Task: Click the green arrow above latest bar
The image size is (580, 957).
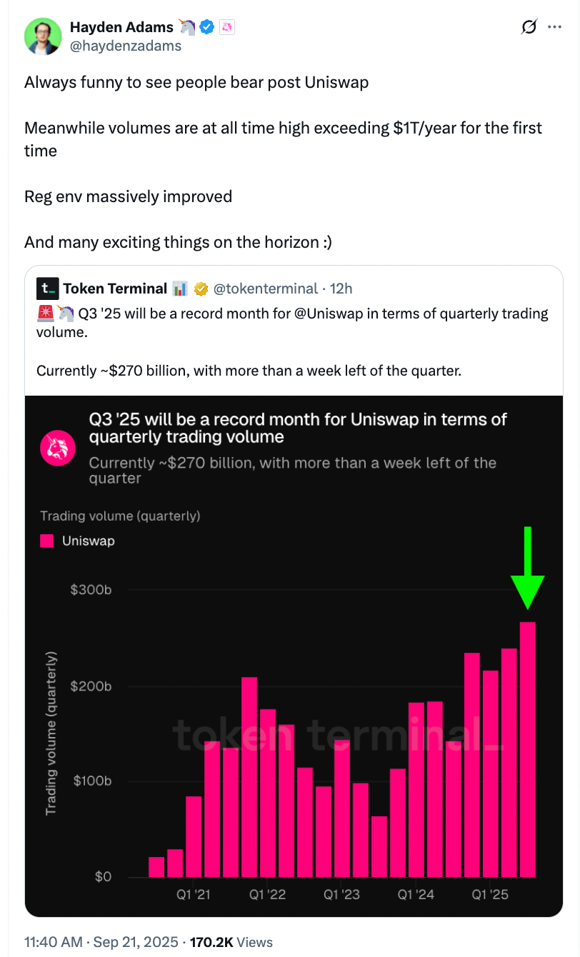Action: pos(528,568)
